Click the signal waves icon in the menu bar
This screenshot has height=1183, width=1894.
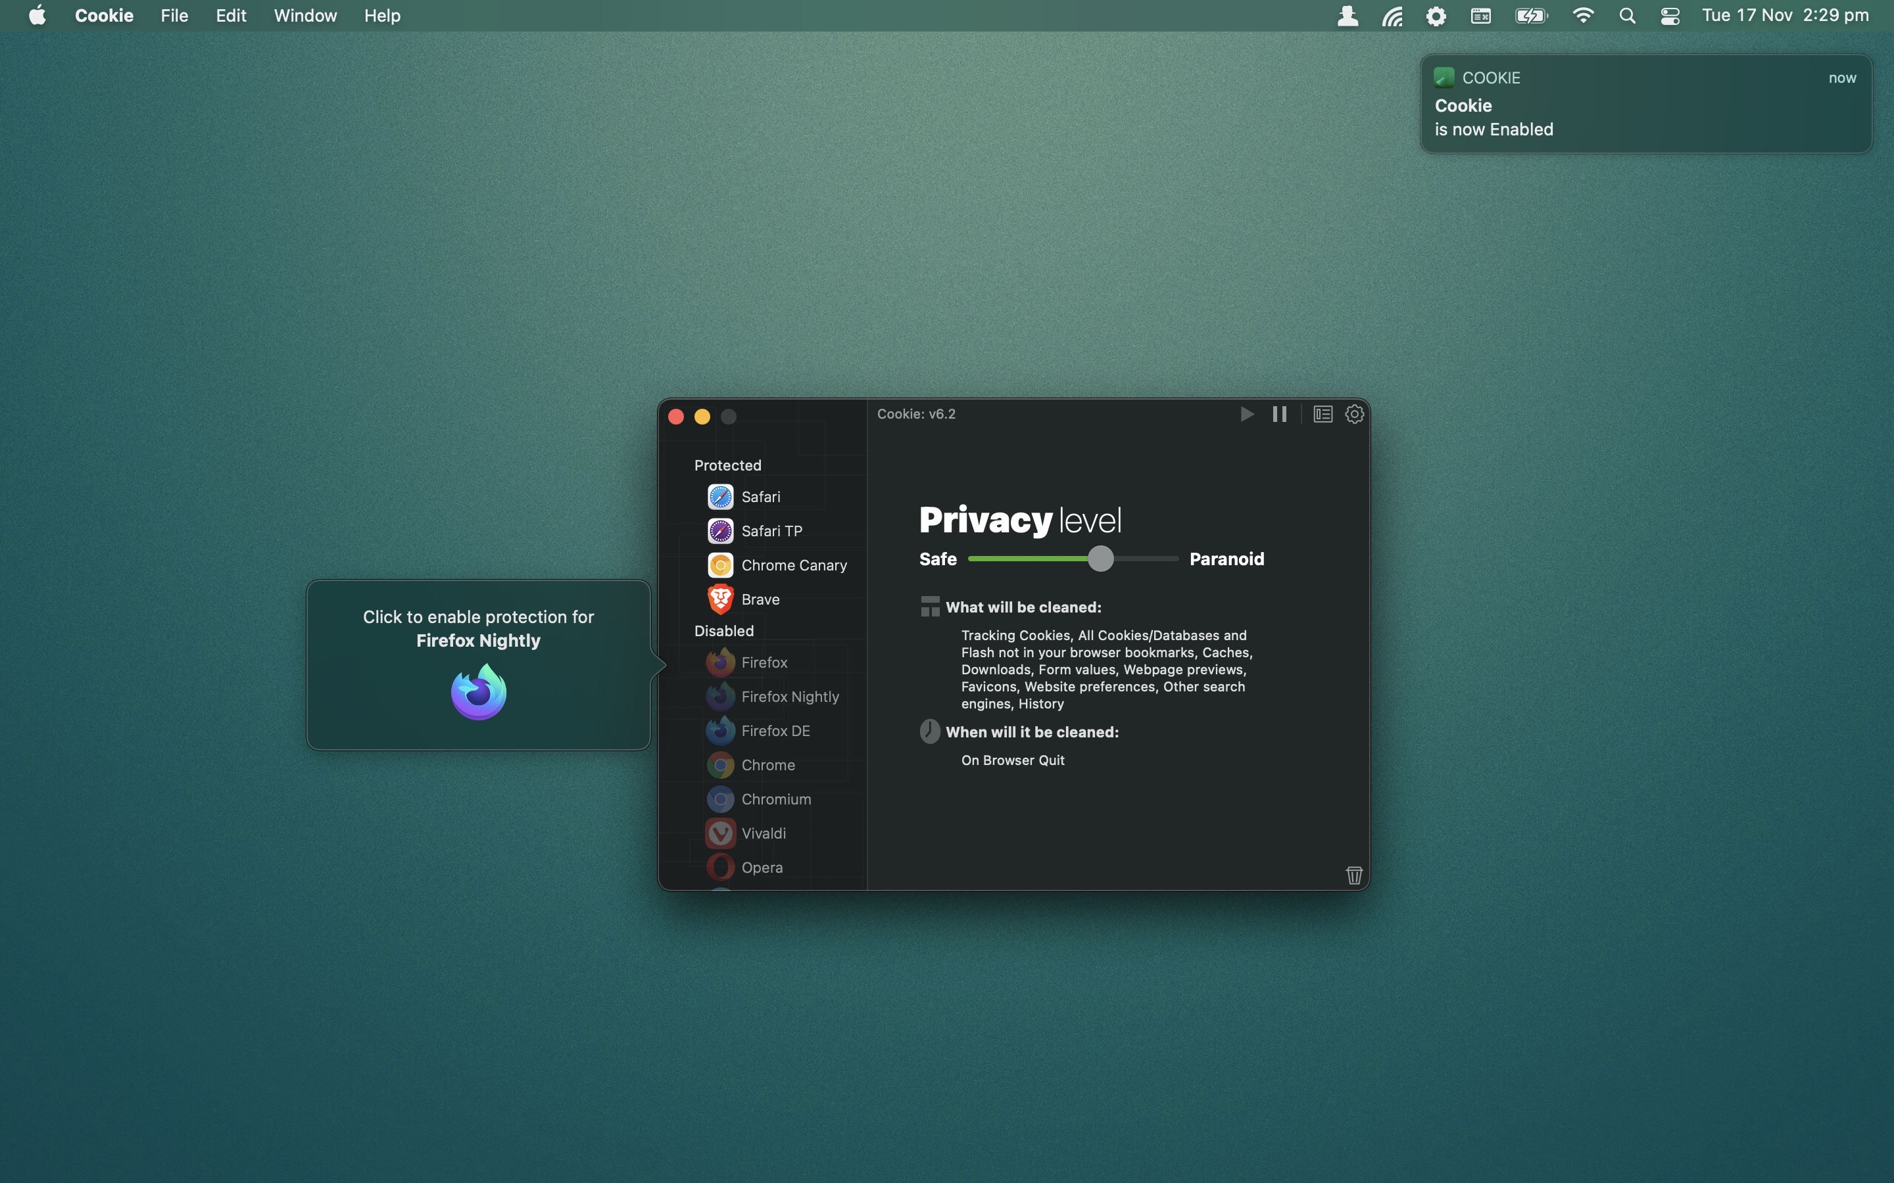(1392, 16)
